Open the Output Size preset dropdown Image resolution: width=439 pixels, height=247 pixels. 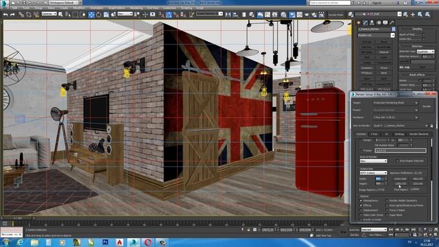click(x=373, y=173)
